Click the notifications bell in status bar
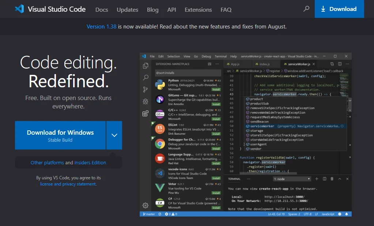This screenshot has height=226, width=374. coord(347,214)
